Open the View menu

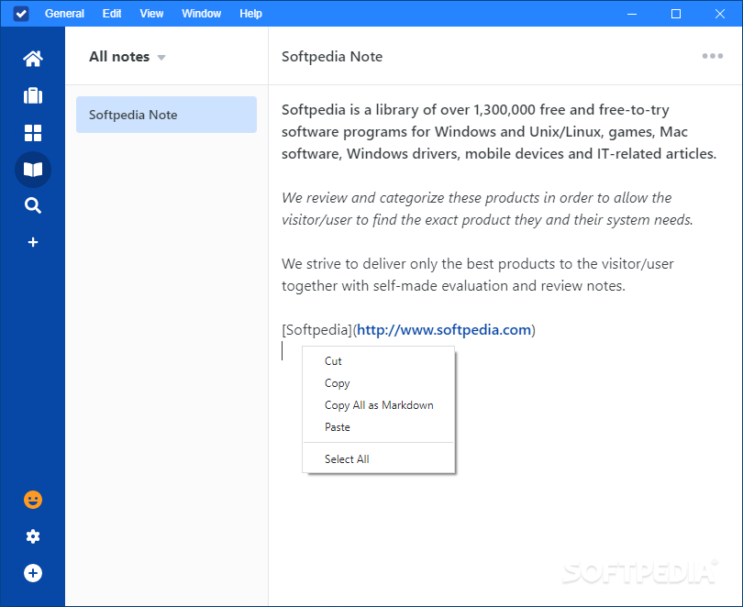(151, 13)
